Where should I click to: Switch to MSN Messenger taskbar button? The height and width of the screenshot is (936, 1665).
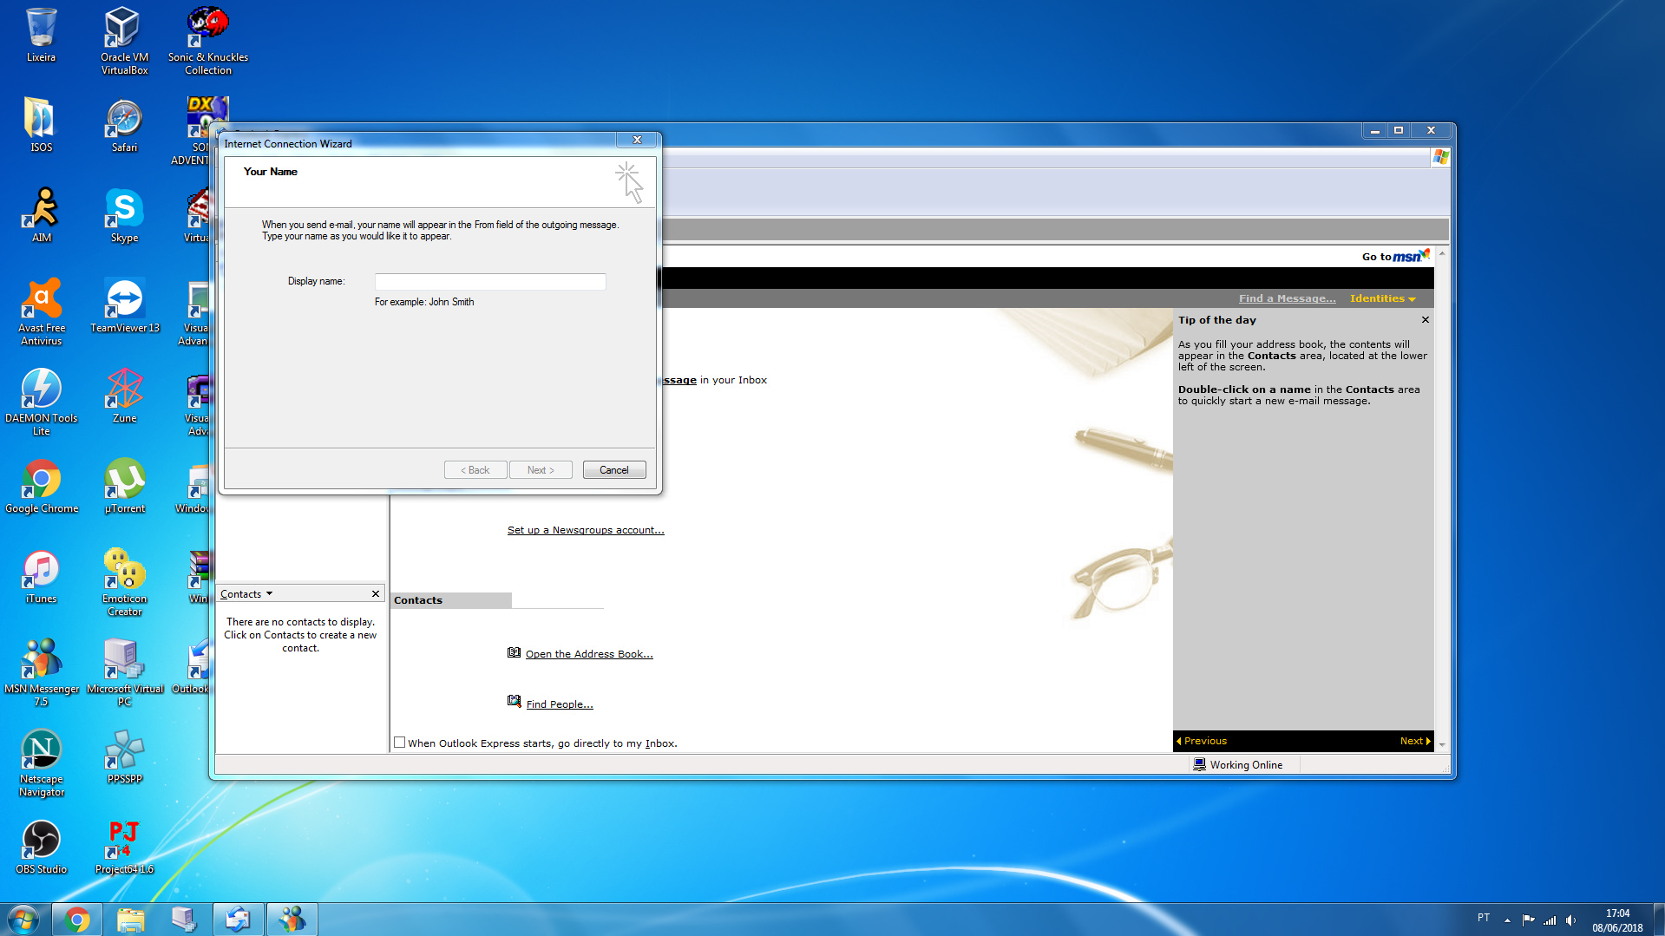(292, 920)
